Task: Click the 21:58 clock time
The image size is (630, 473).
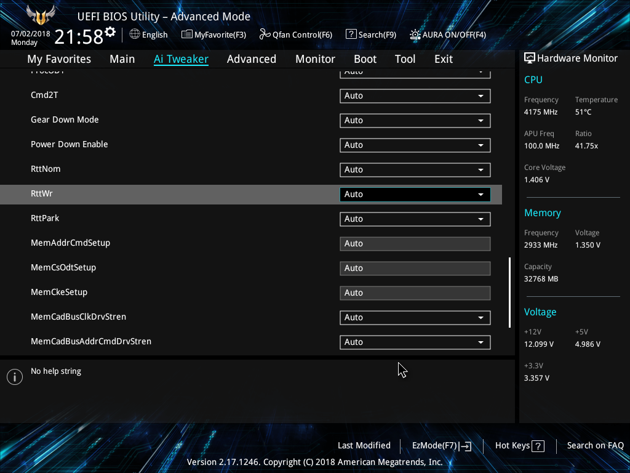Action: 79,36
